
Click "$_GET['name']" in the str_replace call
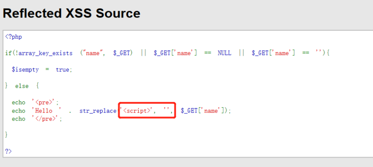tap(202, 111)
